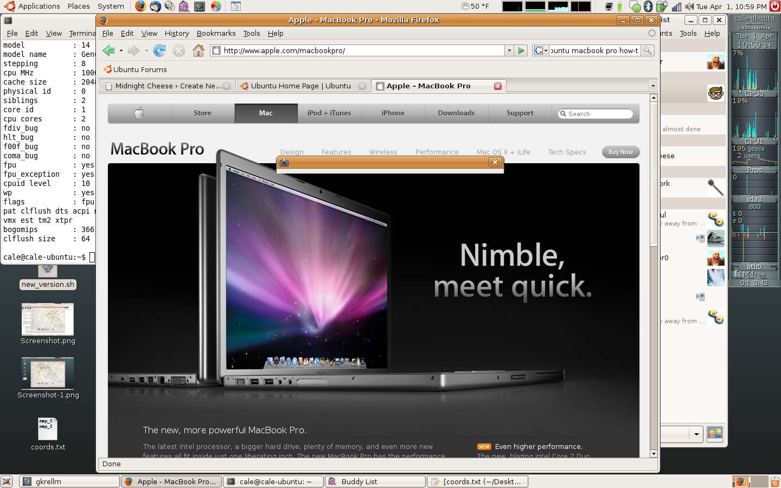
Task: Switch to Midnight Cheese tab
Action: (168, 86)
